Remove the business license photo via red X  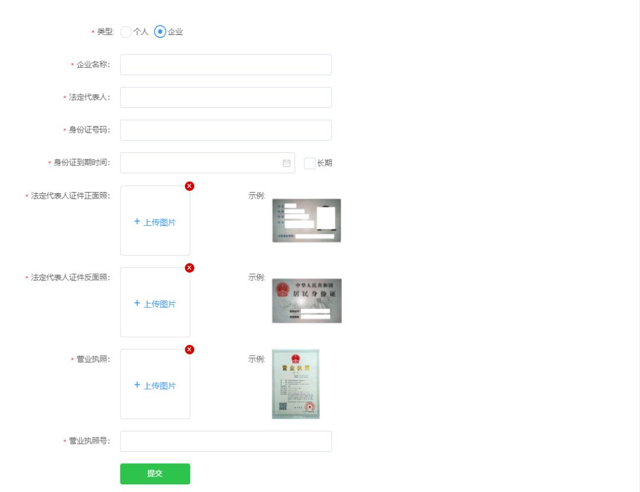(190, 349)
